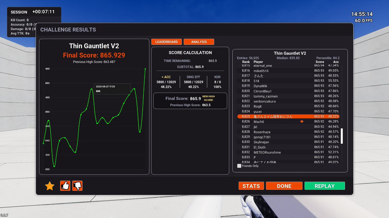Screen dimensions: 389x218
Task: Favorite this scenario with the star icon
Action: pyautogui.click(x=50, y=186)
